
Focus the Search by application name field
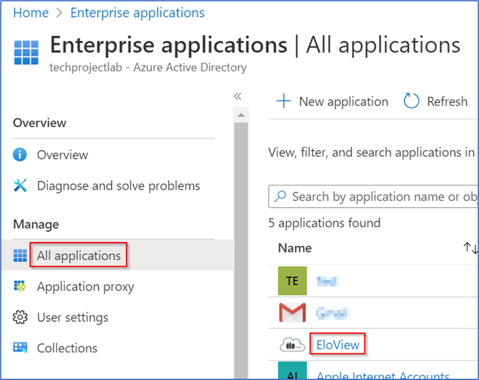coord(374,196)
